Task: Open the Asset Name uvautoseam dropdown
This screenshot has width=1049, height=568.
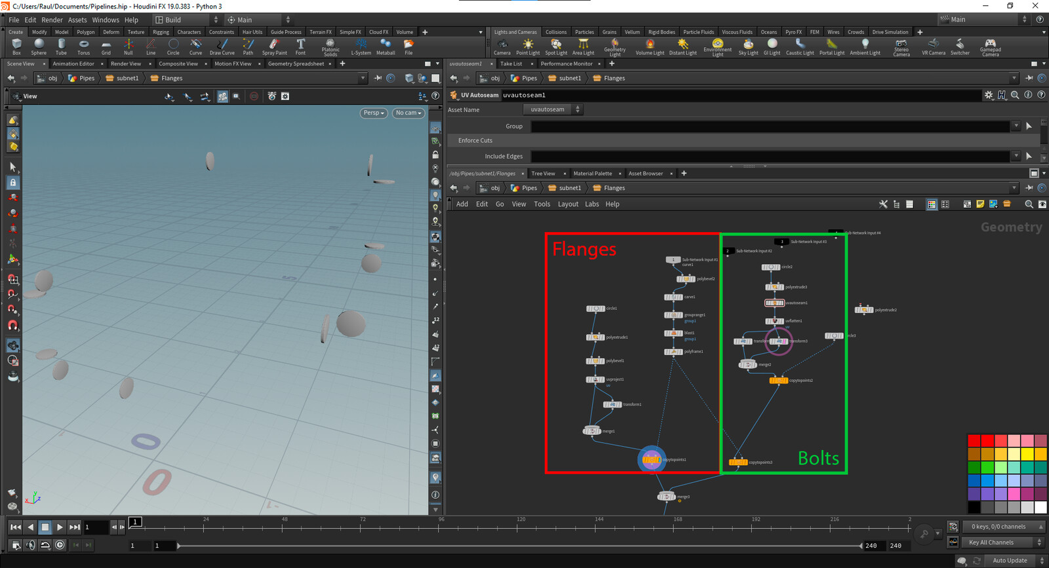Action: coord(553,109)
